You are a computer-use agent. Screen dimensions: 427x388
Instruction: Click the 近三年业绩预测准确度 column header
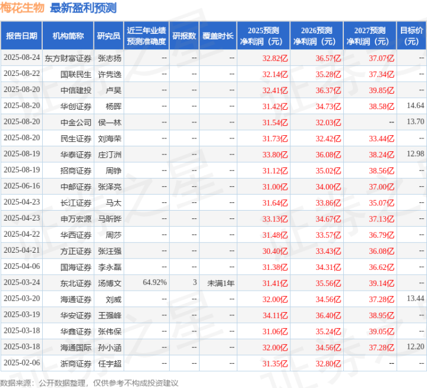(146, 36)
